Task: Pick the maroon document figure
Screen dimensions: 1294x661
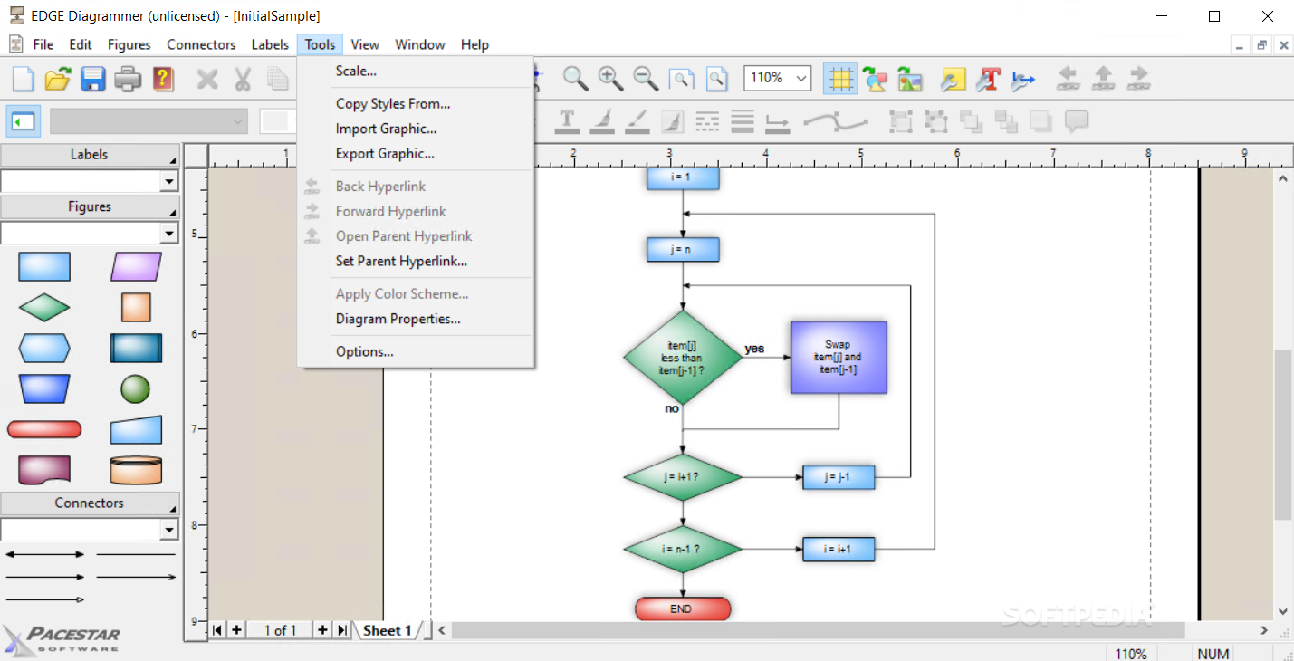Action: pyautogui.click(x=44, y=470)
